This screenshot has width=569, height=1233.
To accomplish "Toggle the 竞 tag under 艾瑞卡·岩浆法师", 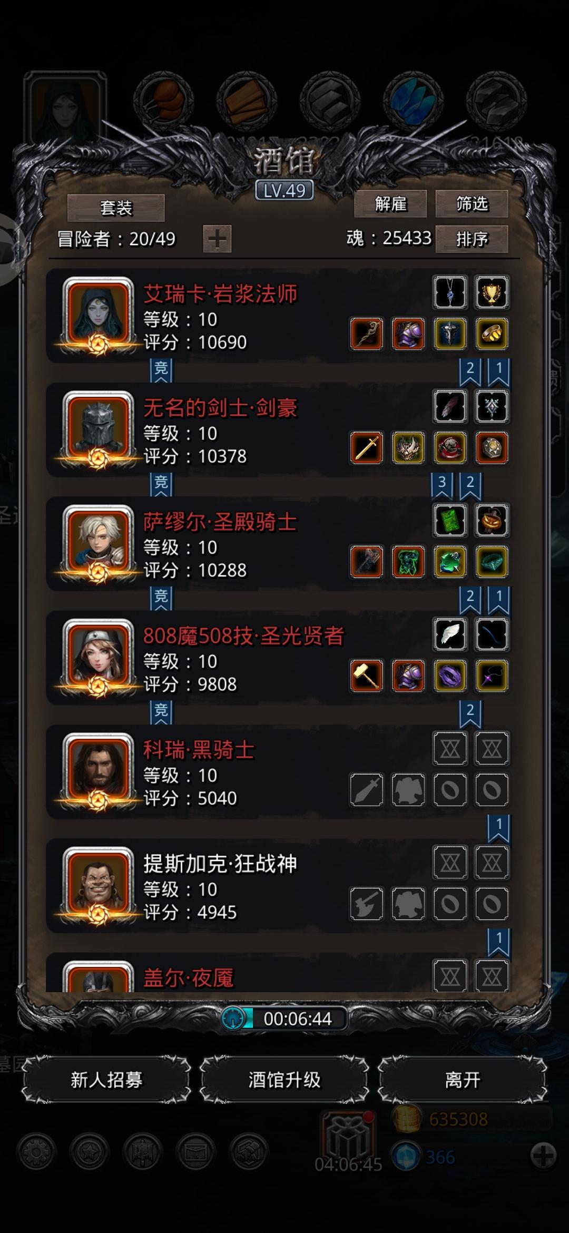I will tap(161, 370).
